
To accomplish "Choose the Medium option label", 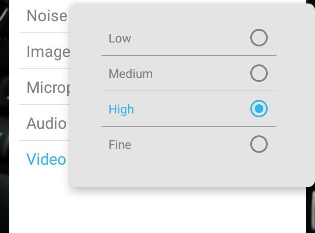I will click(x=130, y=74).
